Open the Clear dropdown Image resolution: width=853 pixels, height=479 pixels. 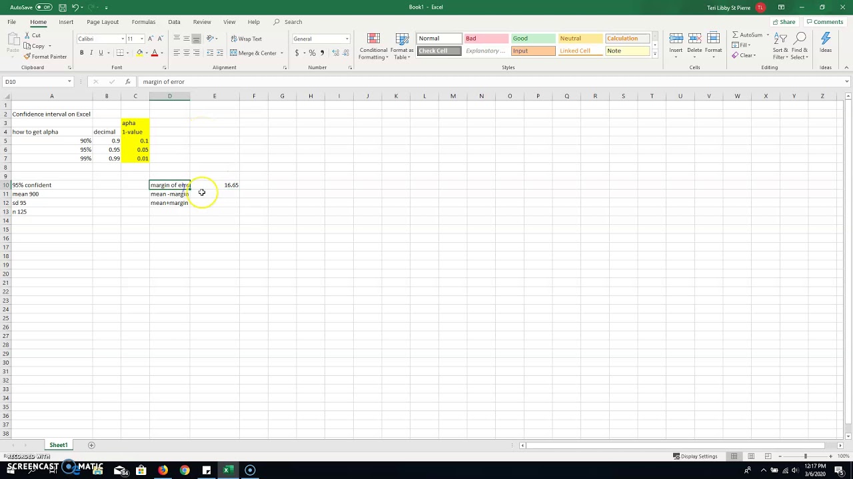pyautogui.click(x=744, y=56)
